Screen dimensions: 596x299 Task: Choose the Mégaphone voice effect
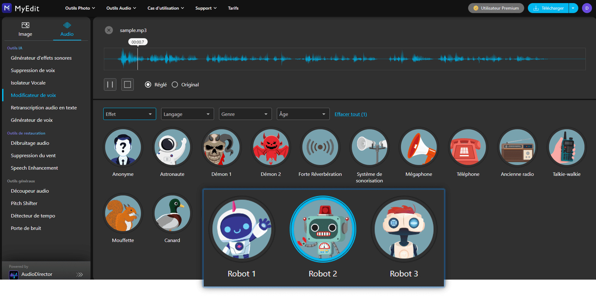418,147
